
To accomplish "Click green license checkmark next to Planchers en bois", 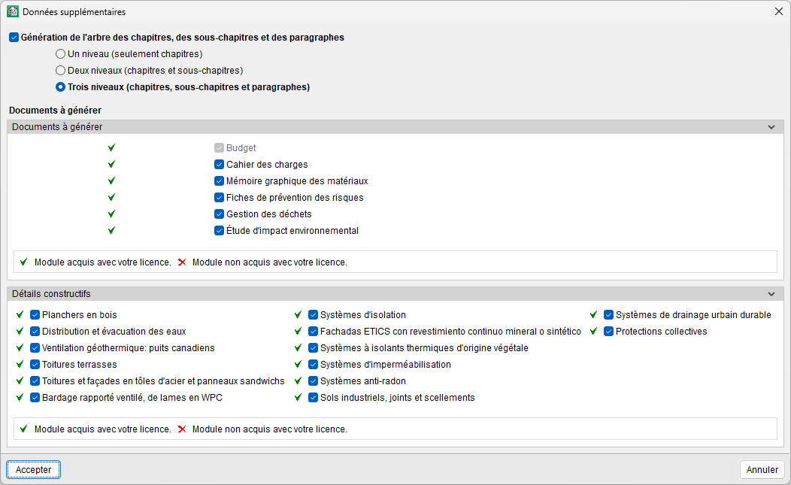I will (x=20, y=315).
